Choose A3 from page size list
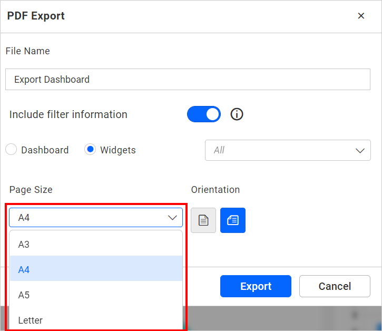Viewport: 382px width, 331px height. (96, 244)
